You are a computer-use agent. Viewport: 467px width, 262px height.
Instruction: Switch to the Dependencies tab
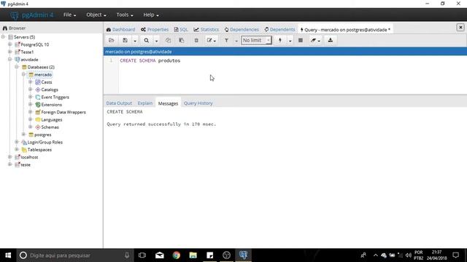(x=242, y=29)
